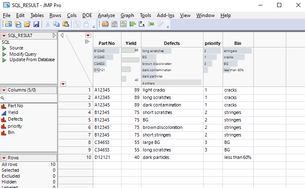Click the Cut scissors toolbar icon
The width and height of the screenshot is (305, 188).
(x=47, y=25)
